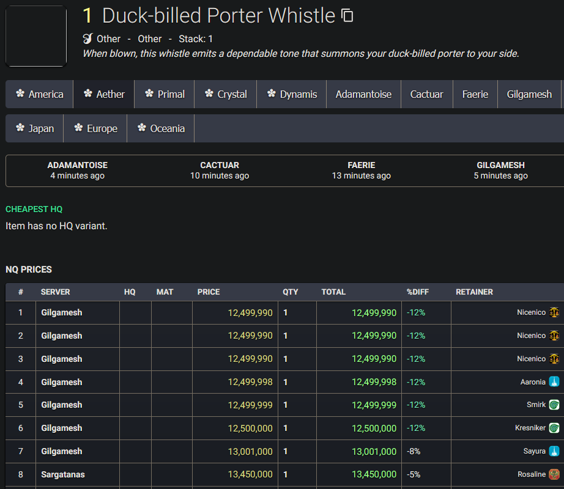This screenshot has height=489, width=564.
Task: Click the QTY column header
Action: (291, 292)
